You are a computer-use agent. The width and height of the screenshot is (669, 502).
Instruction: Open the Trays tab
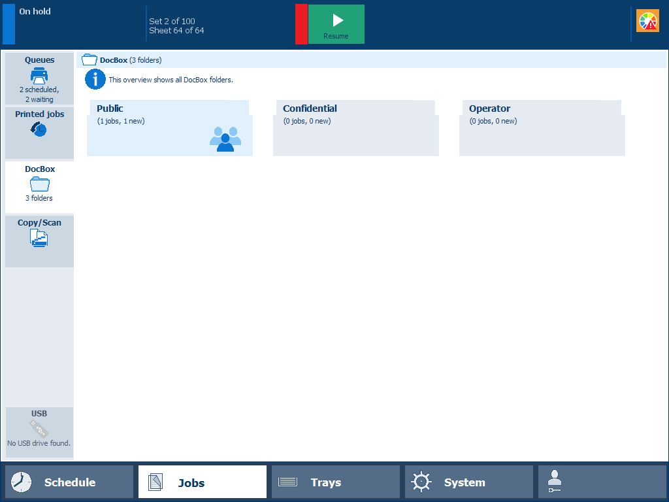click(x=336, y=482)
